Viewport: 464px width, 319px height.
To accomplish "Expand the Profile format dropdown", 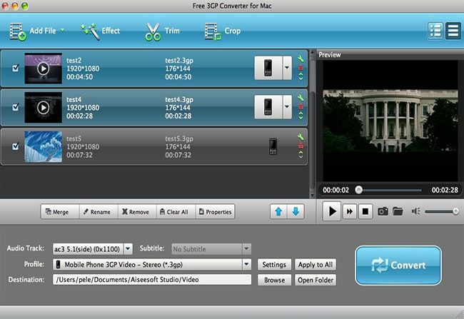I will [247, 264].
